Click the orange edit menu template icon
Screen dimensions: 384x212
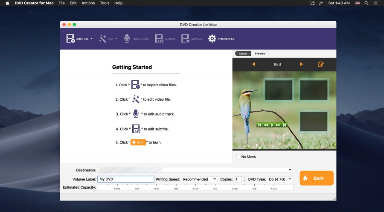[x=320, y=64]
